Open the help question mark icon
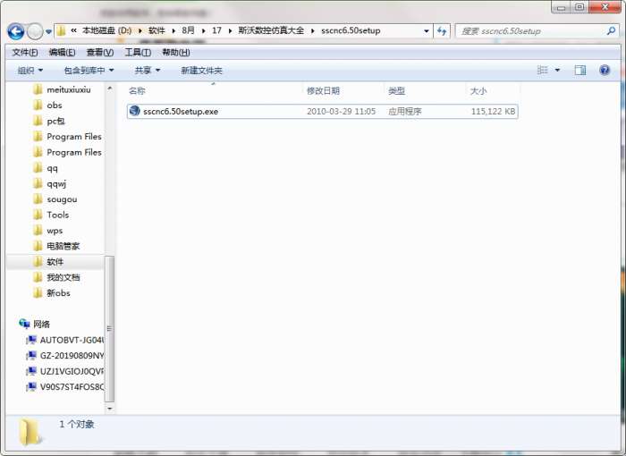The height and width of the screenshot is (456, 626). 605,71
